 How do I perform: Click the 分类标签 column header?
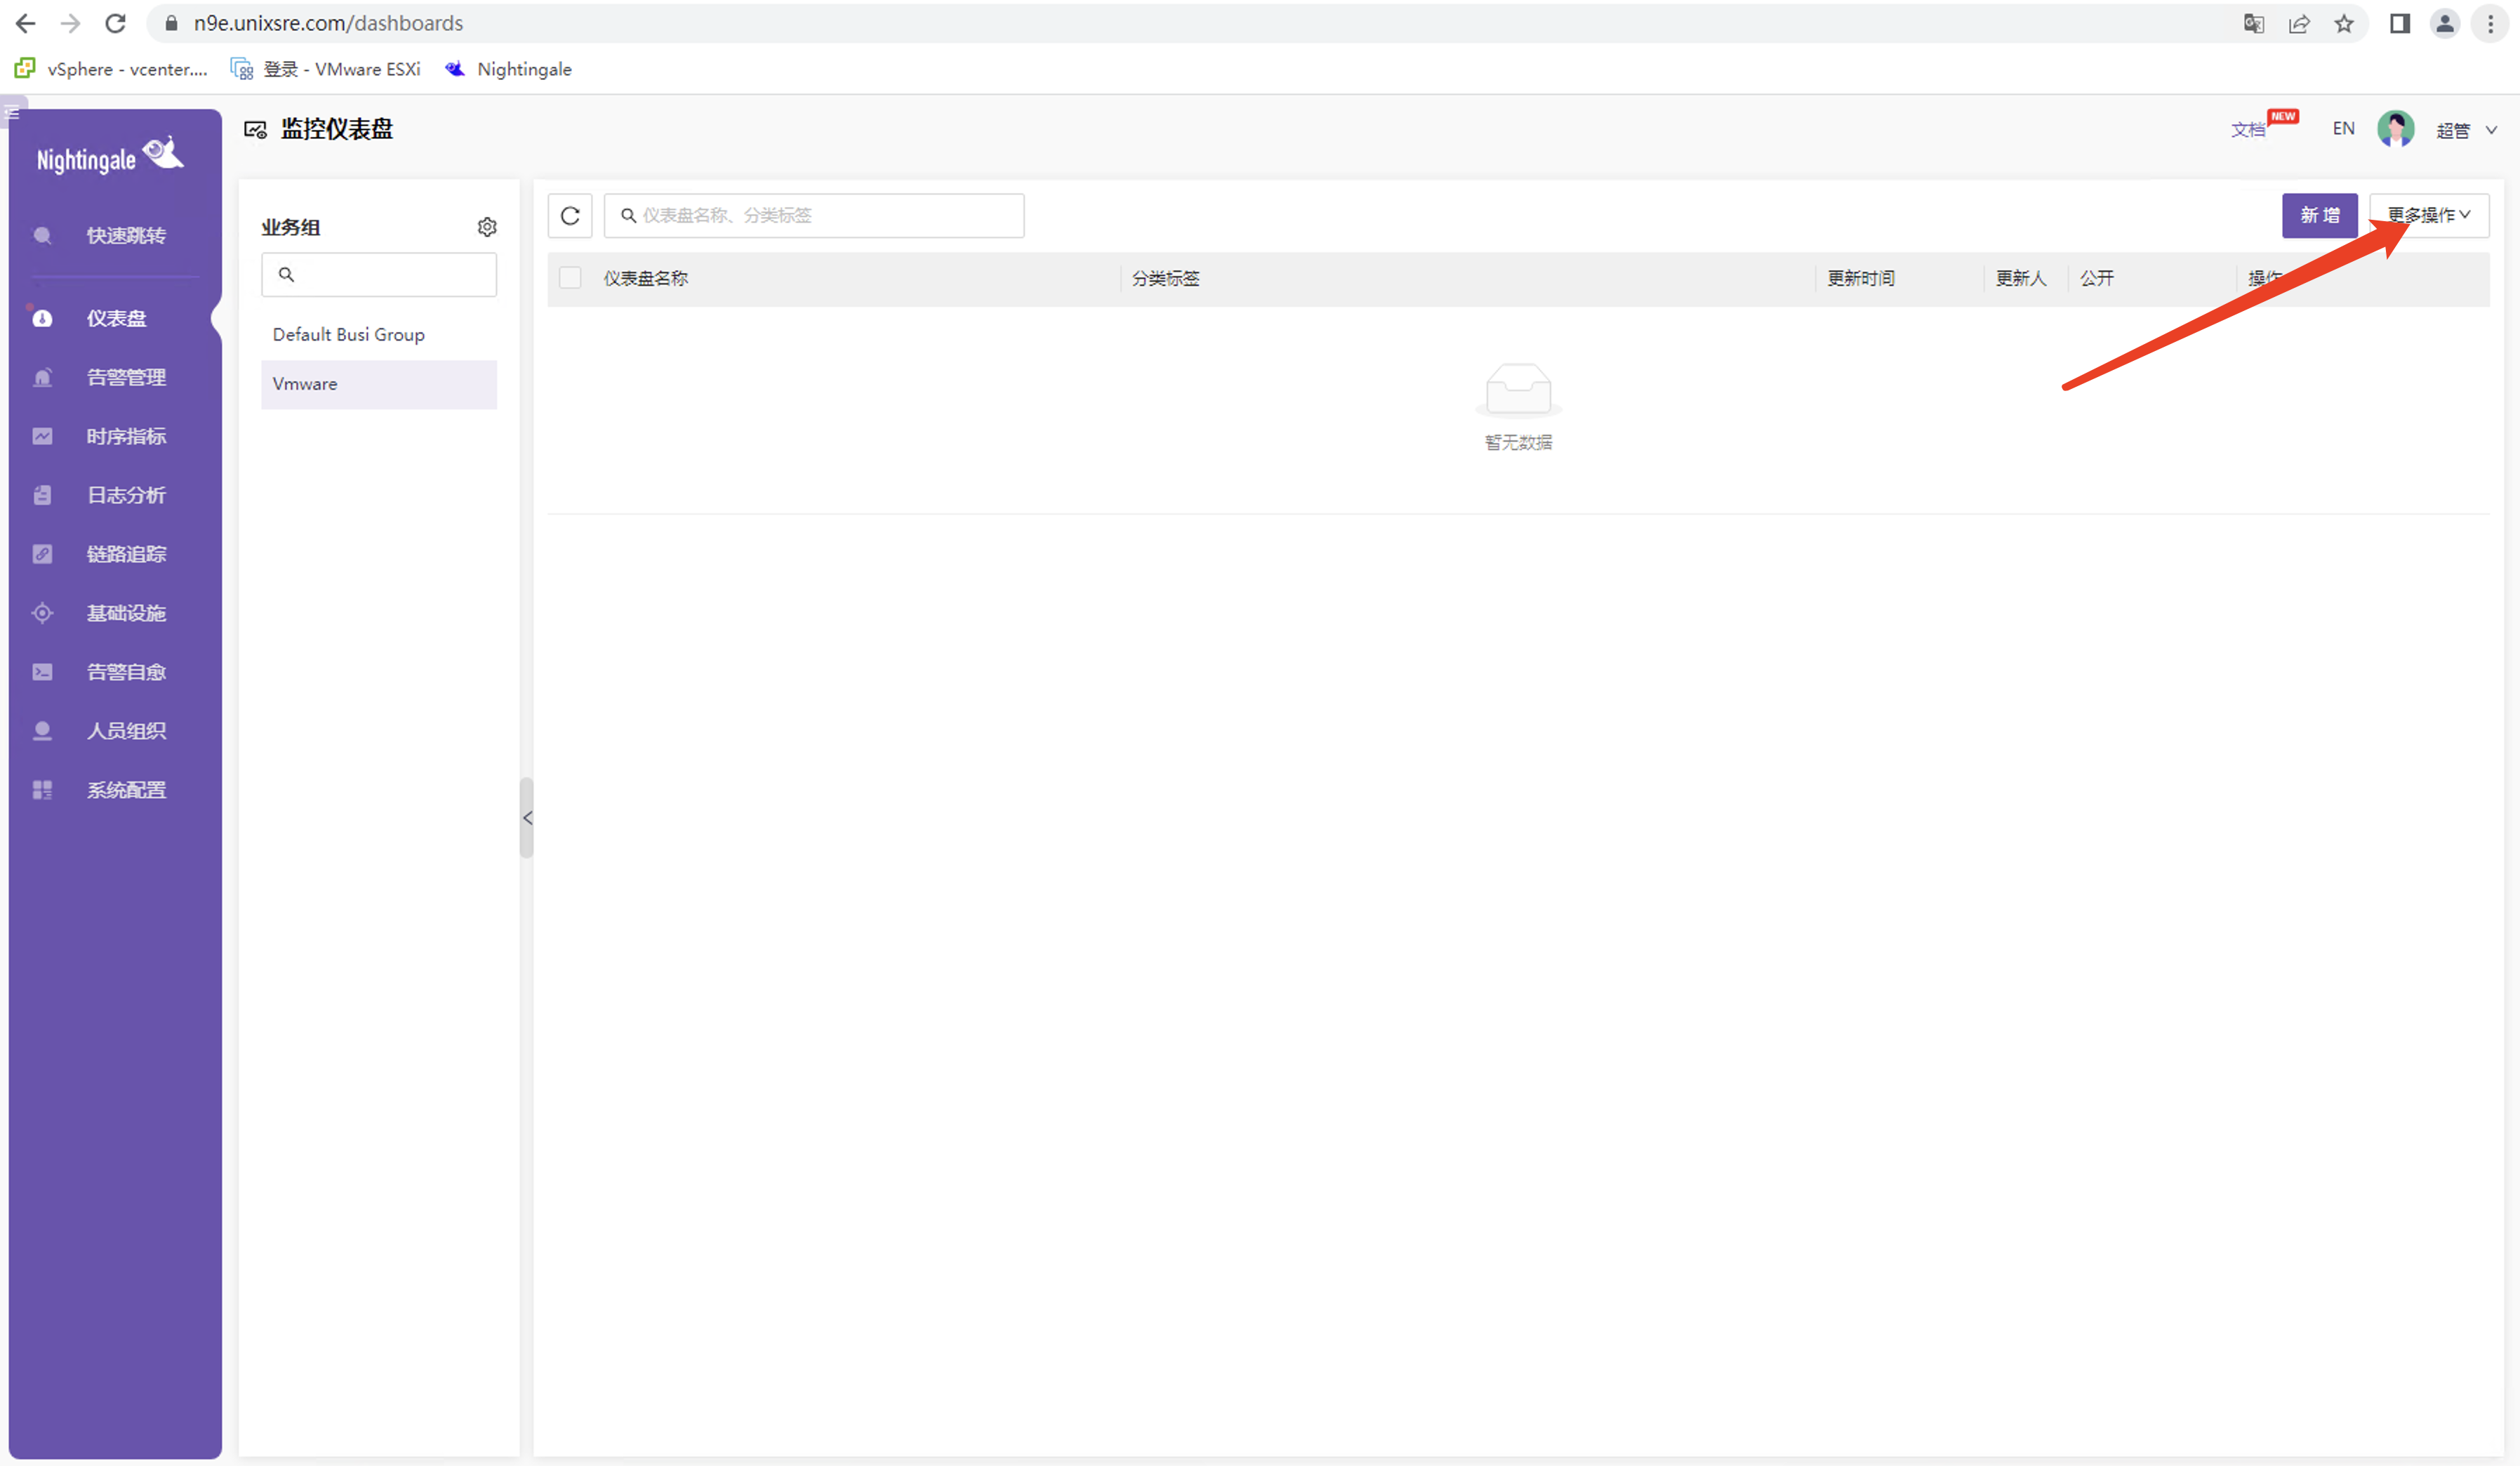coord(1166,278)
